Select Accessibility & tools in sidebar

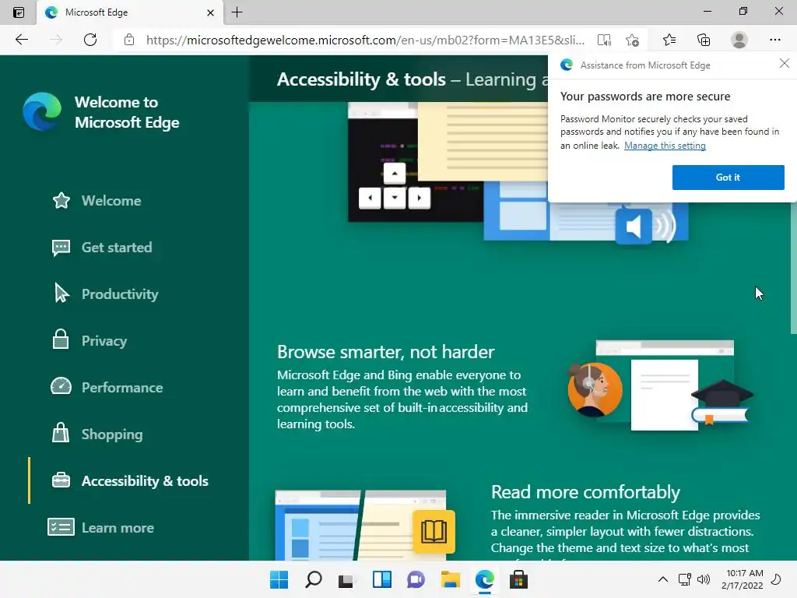click(x=130, y=480)
